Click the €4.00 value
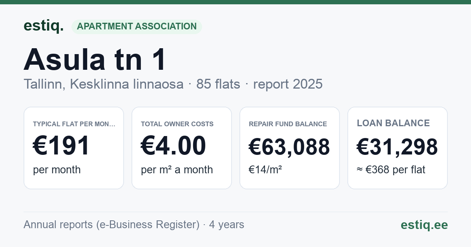Screen dimensions: 471x247 173,145
